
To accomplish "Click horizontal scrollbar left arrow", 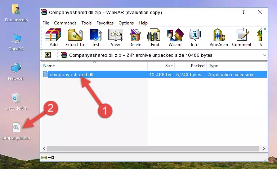I will tap(44, 149).
